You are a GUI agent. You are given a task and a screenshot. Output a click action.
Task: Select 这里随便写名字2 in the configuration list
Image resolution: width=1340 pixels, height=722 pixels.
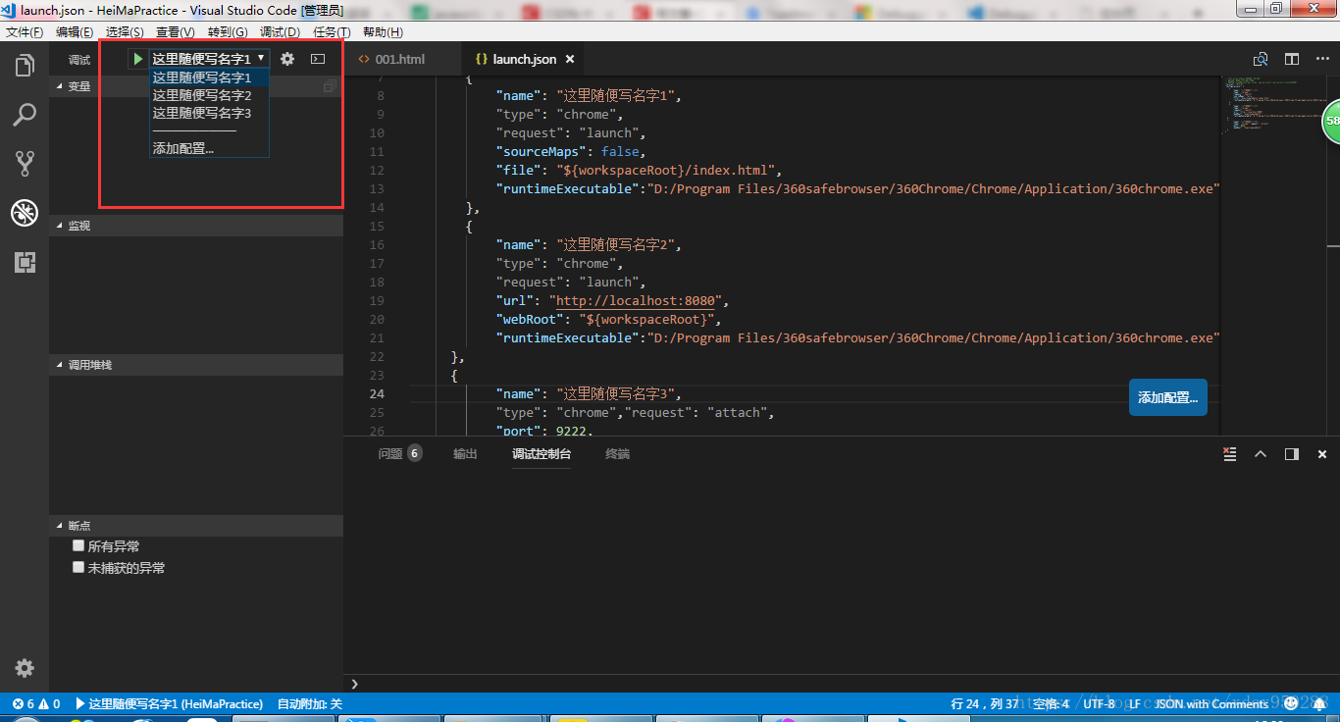pos(209,95)
